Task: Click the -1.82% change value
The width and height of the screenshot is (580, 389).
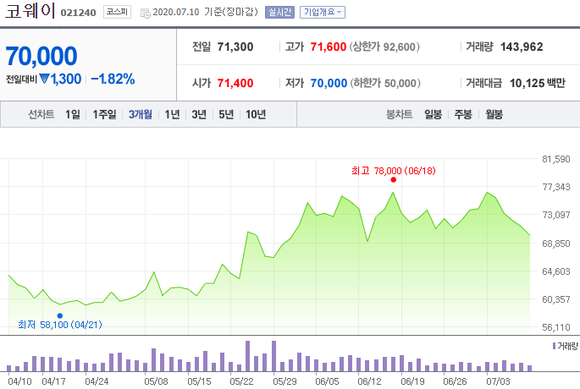Action: [x=113, y=79]
